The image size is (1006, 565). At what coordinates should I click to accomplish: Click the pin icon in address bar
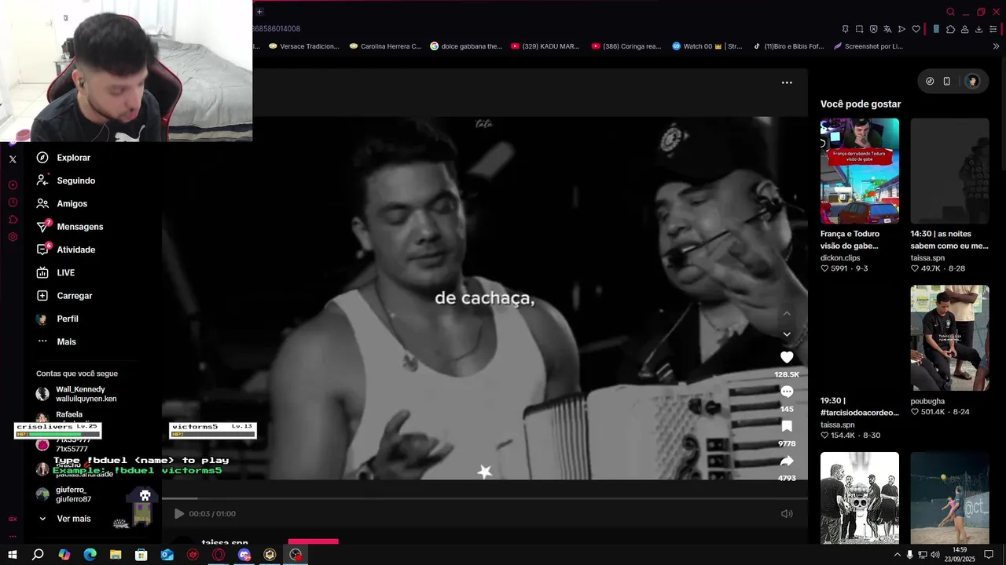(845, 29)
